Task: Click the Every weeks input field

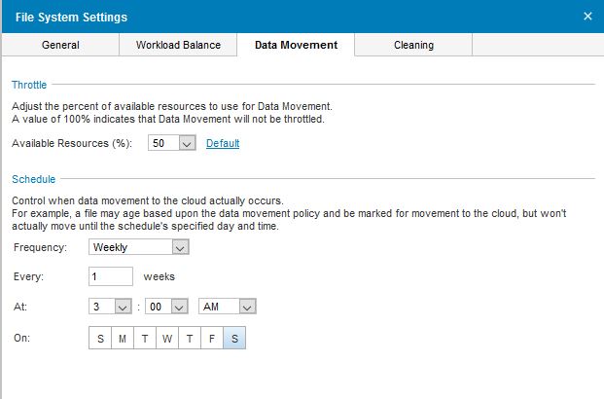Action: [111, 276]
